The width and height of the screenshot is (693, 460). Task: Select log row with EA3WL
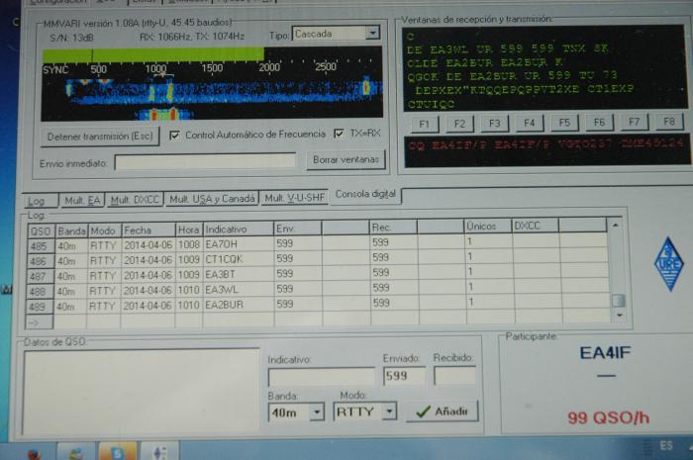[317, 290]
